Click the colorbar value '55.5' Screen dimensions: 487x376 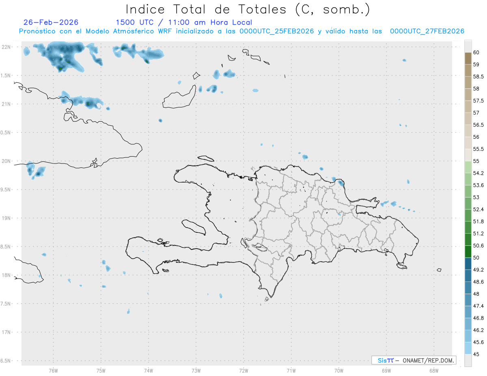478,149
